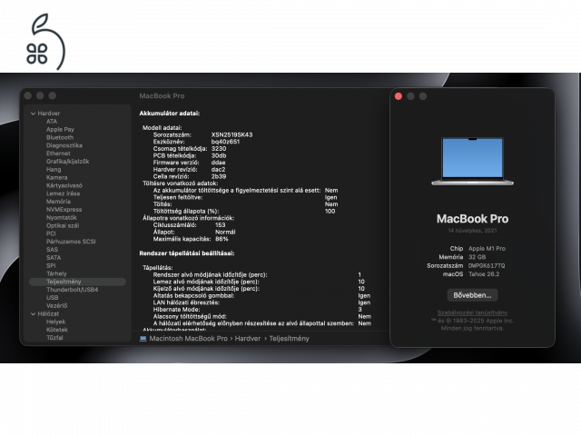Collapse the Hardver section chevron
Screen dimensions: 581x436
click(x=33, y=114)
